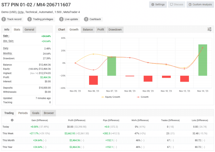Image resolution: width=215 pixels, height=152 pixels.
Task: Click the This Year row label
Action: [8, 147]
